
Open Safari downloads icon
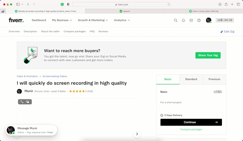tap(220, 4)
